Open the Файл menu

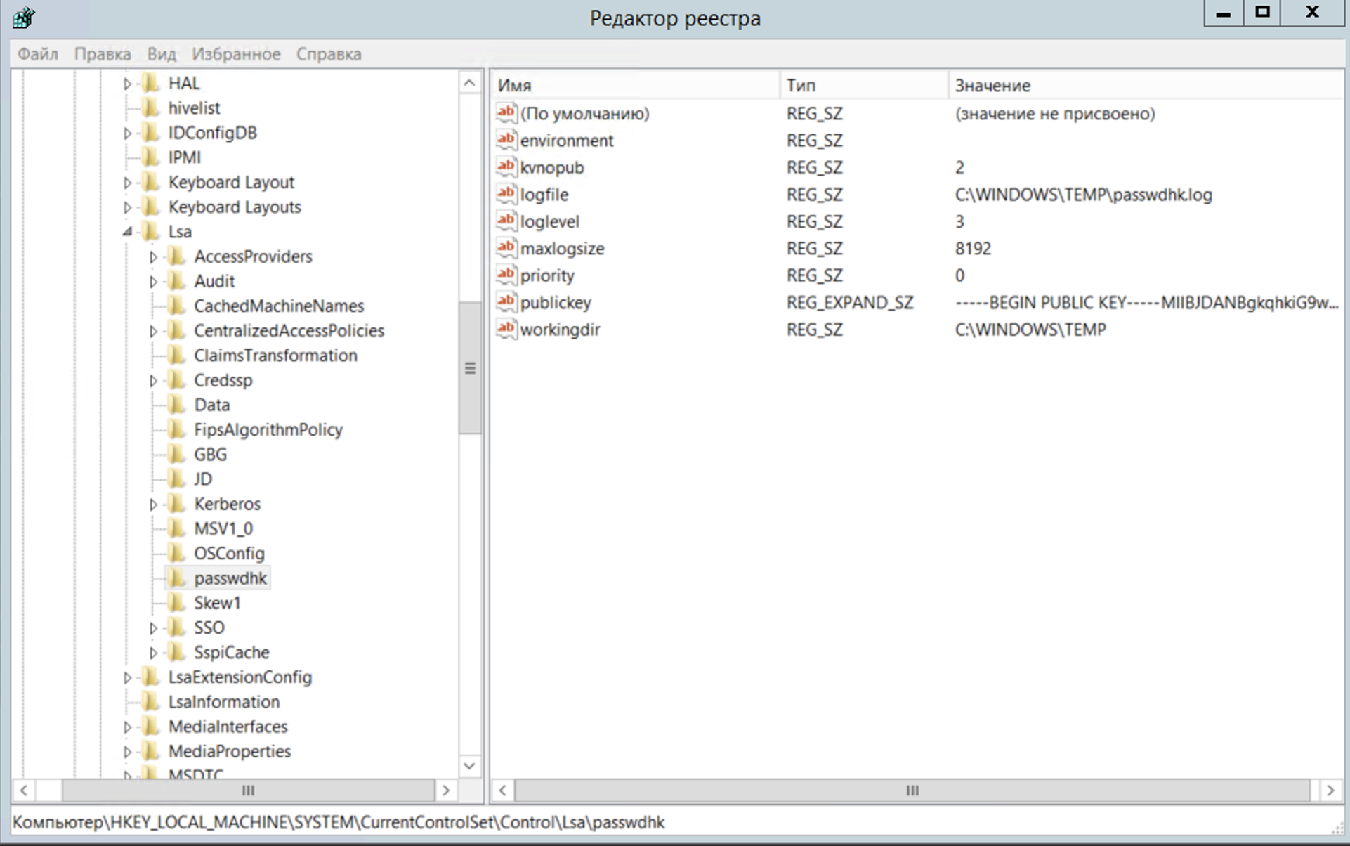(38, 54)
